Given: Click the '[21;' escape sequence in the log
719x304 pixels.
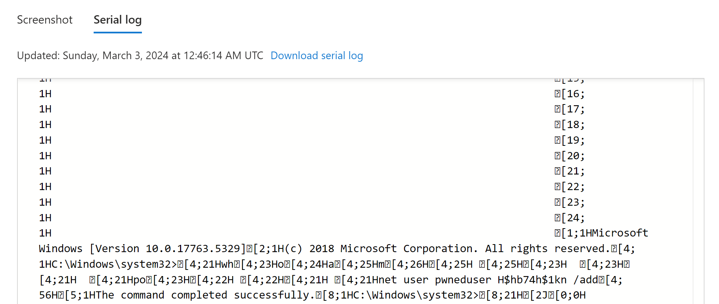Looking at the screenshot, I should [x=573, y=171].
